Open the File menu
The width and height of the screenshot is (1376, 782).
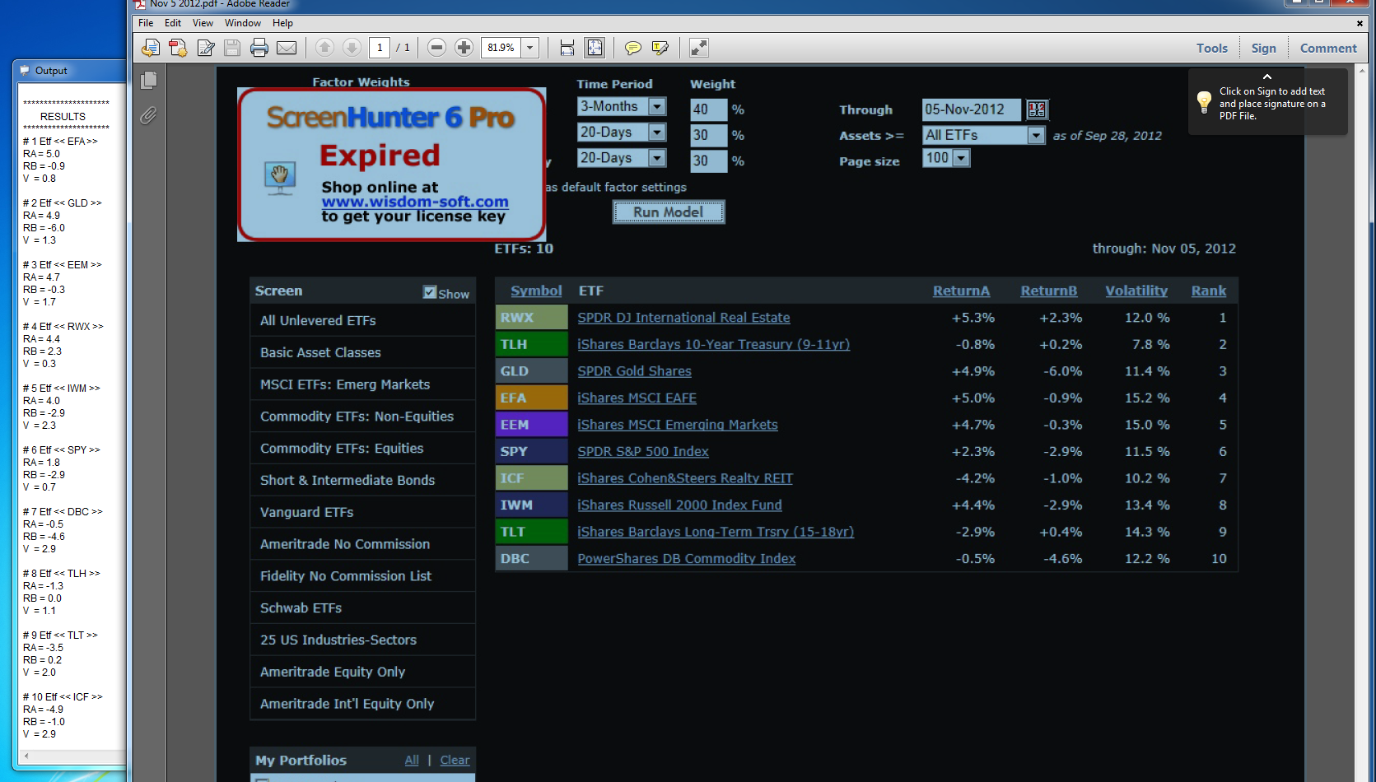(x=146, y=23)
